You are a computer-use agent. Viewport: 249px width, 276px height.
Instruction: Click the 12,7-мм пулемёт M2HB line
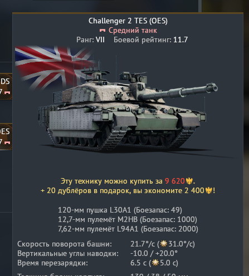point(128,219)
